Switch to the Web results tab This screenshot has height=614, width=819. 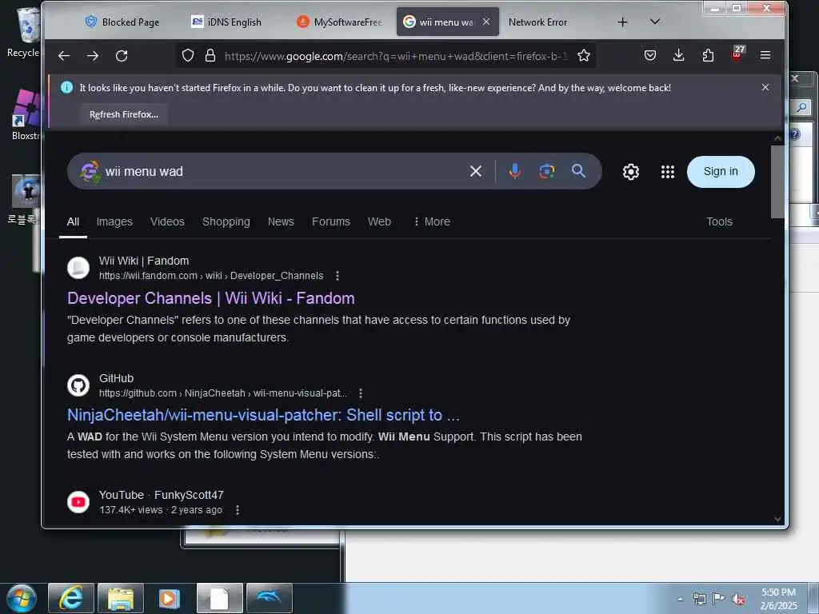click(379, 222)
